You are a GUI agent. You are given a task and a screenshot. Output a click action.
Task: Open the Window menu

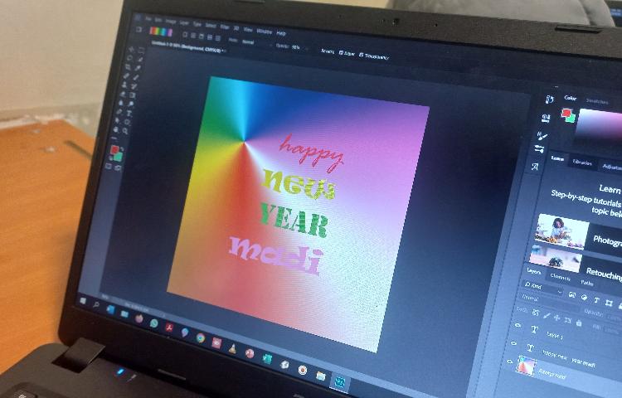[x=264, y=30]
